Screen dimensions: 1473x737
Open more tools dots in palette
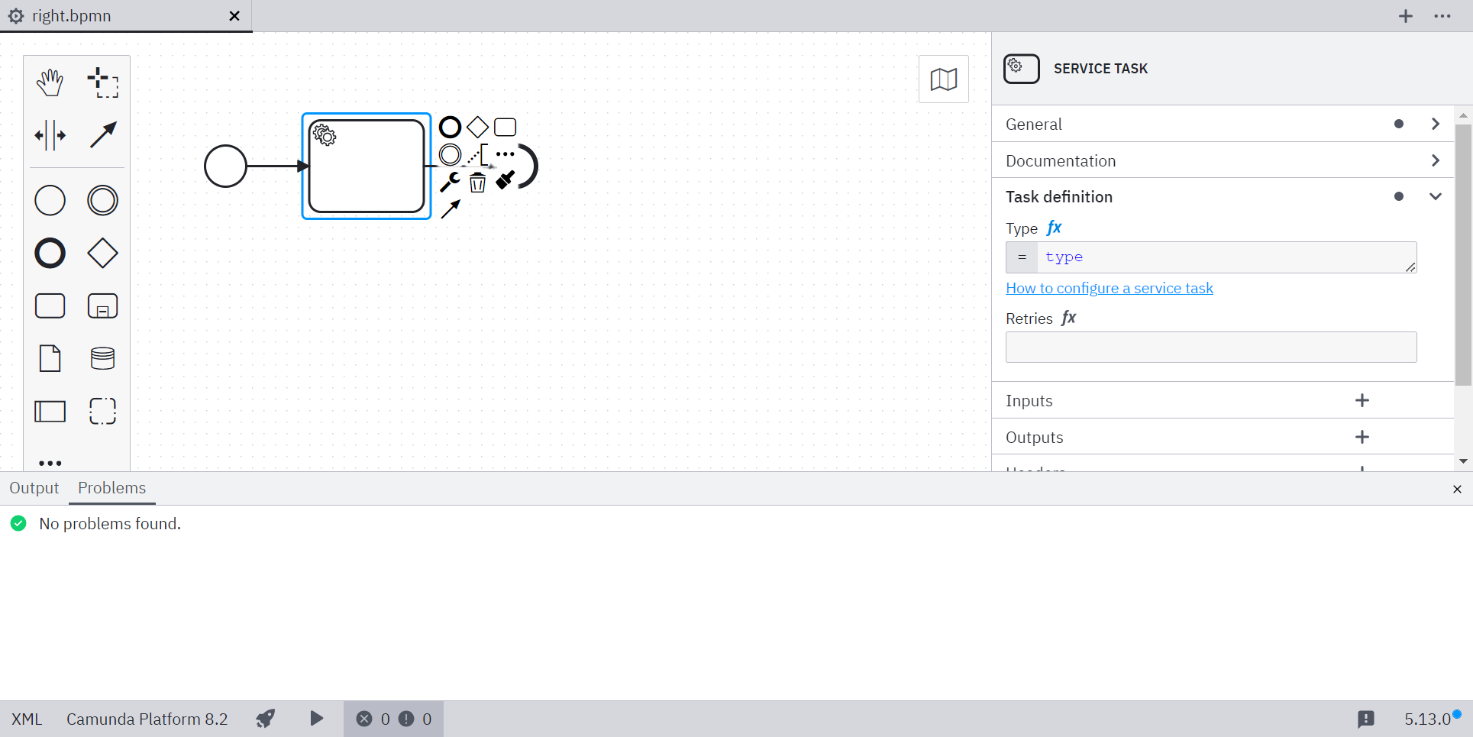[50, 463]
